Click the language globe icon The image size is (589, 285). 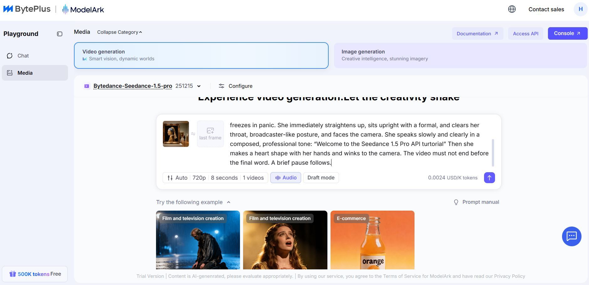512,9
